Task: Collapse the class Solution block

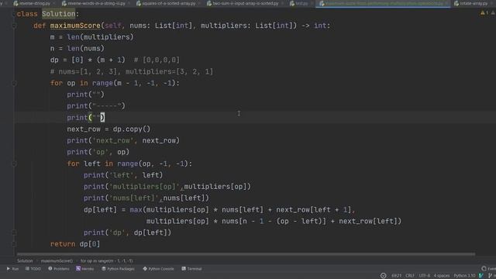Action: 14,14
